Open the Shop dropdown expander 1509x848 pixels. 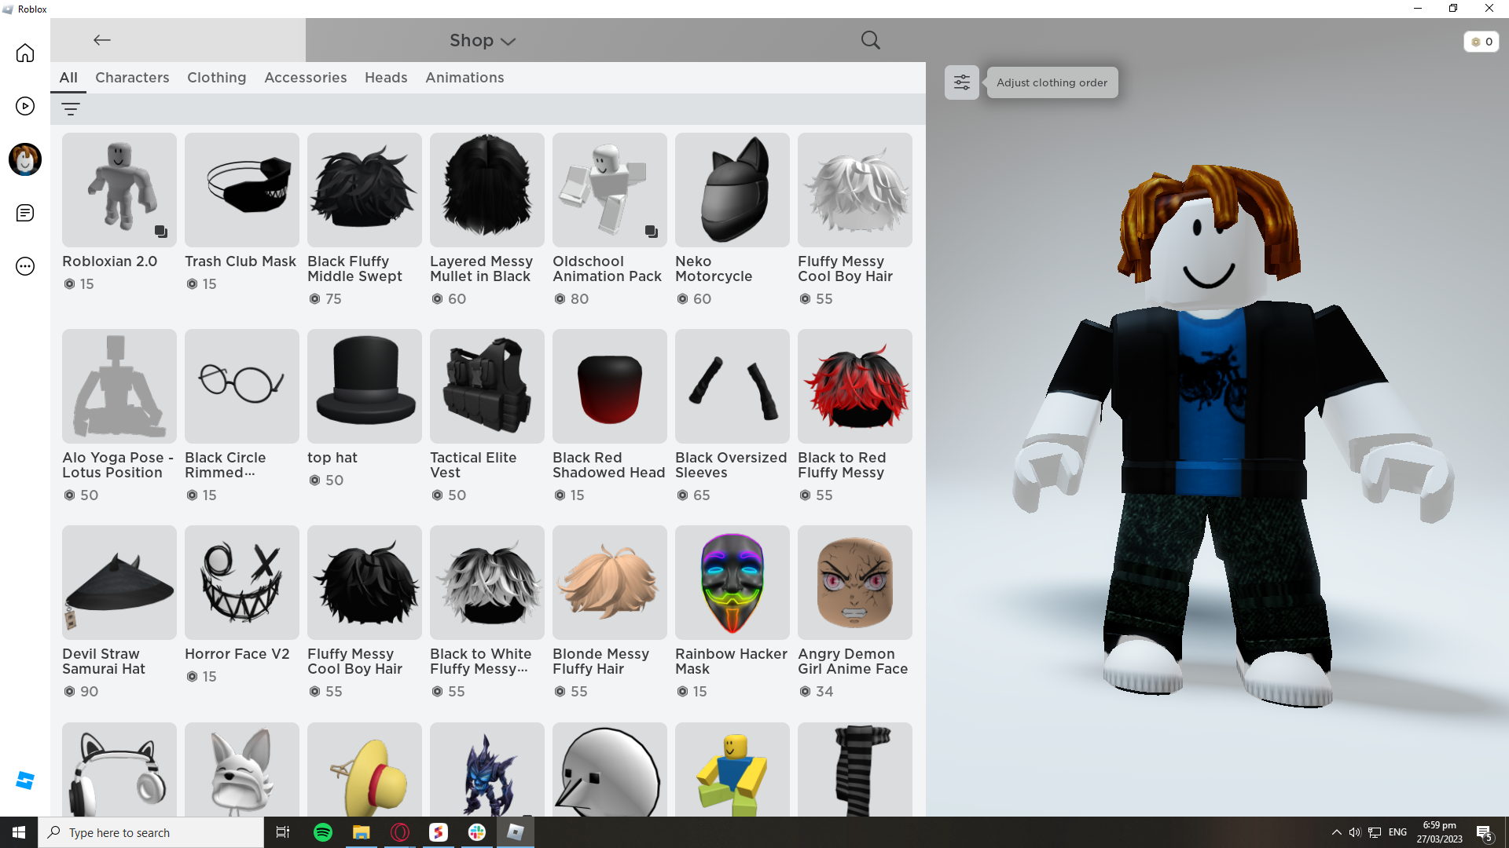coord(509,42)
